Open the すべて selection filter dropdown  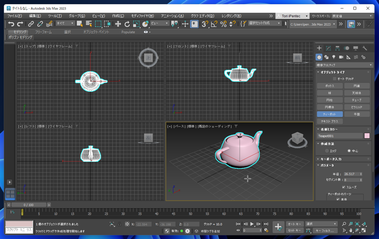[x=65, y=23]
